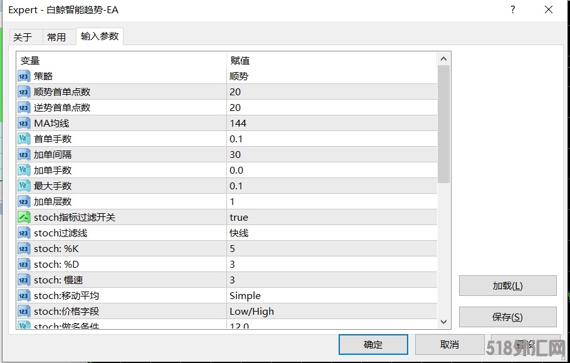Image resolution: width=570 pixels, height=363 pixels.
Task: Click the green boolean icon for stoch指标过滤开关
Action: pos(24,218)
